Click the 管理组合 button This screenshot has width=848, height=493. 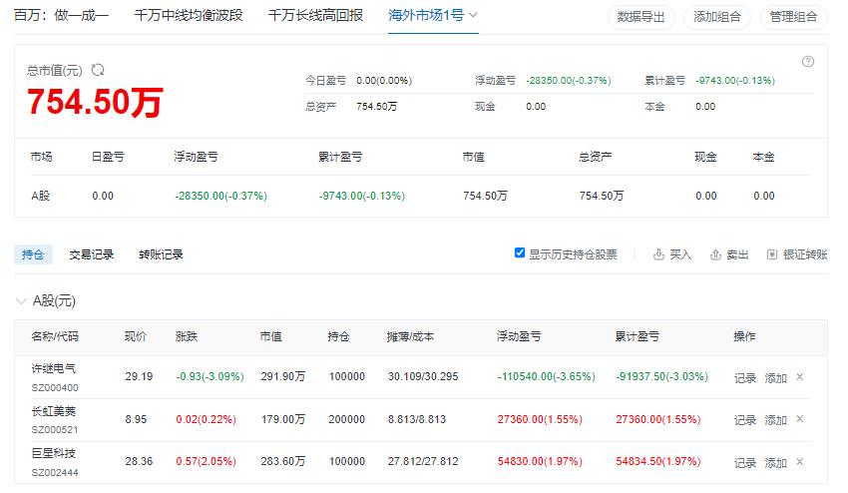pyautogui.click(x=793, y=17)
